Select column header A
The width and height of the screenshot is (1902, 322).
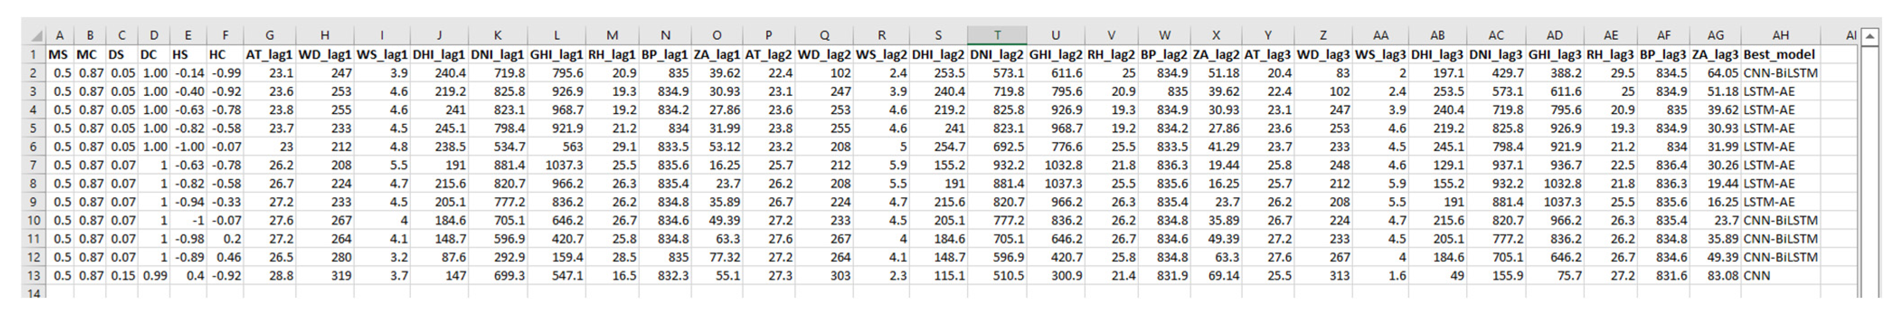pyautogui.click(x=59, y=35)
